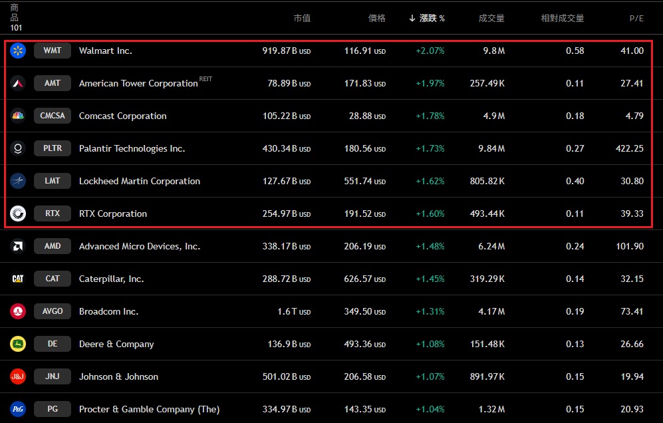The height and width of the screenshot is (423, 663).
Task: Click the 相對成交量 column header
Action: coord(562,19)
